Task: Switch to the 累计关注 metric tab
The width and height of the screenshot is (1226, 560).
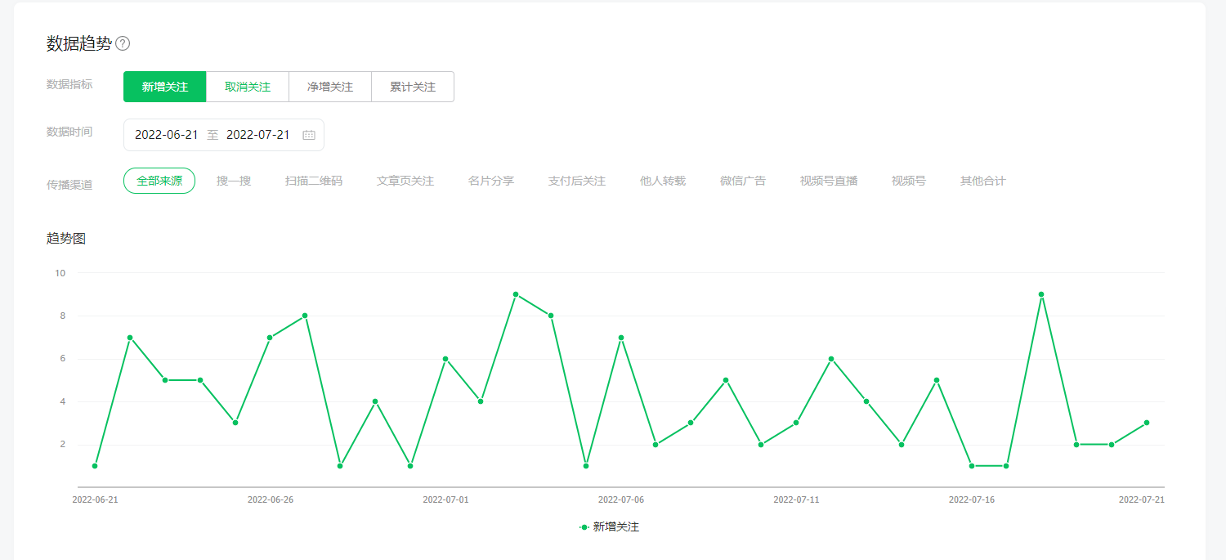Action: (413, 87)
